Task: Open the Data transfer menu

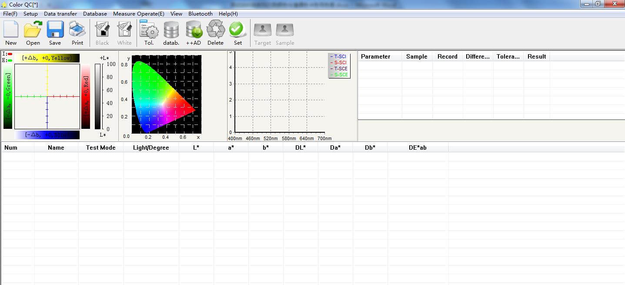Action: click(x=60, y=14)
